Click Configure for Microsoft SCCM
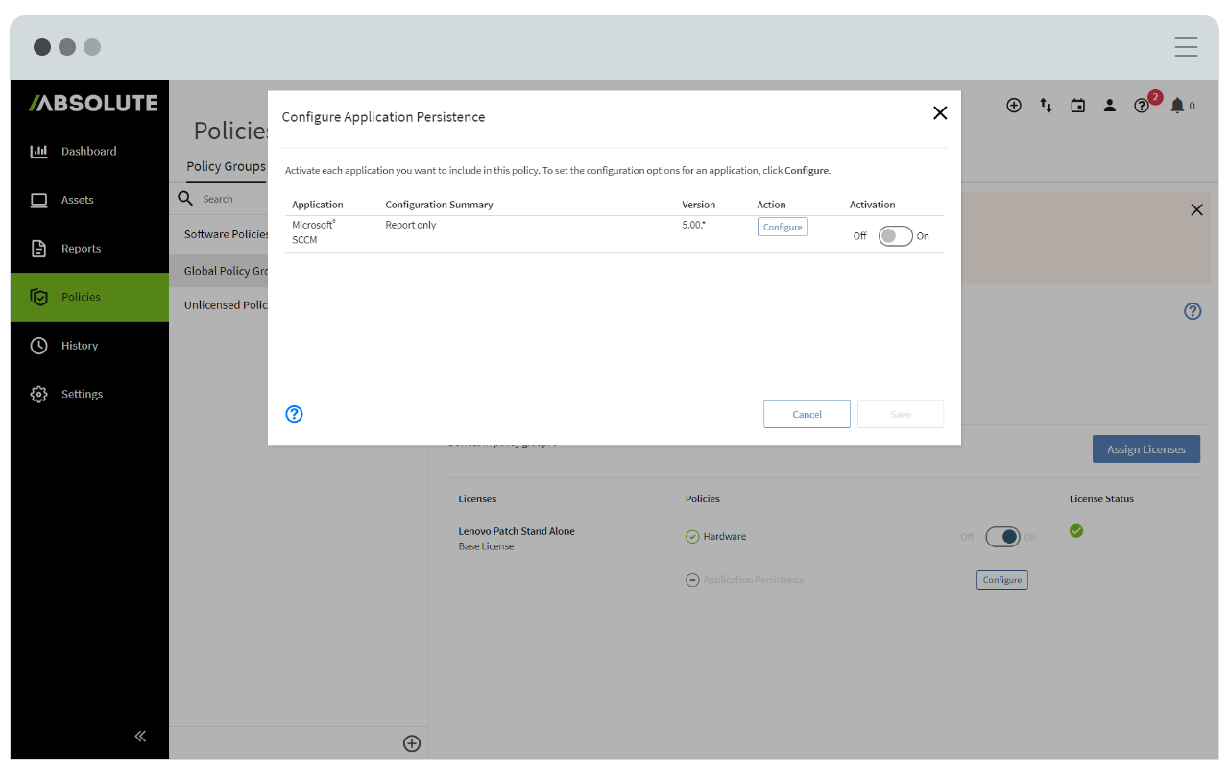This screenshot has width=1229, height=775. point(782,227)
